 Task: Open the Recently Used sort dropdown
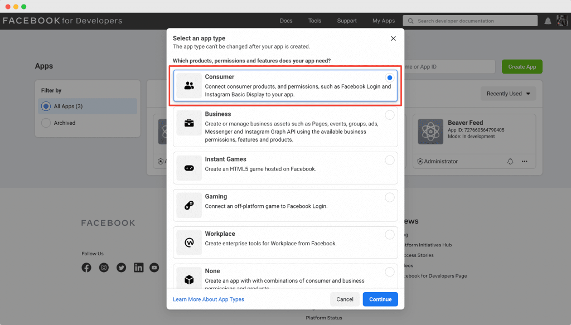pos(509,94)
